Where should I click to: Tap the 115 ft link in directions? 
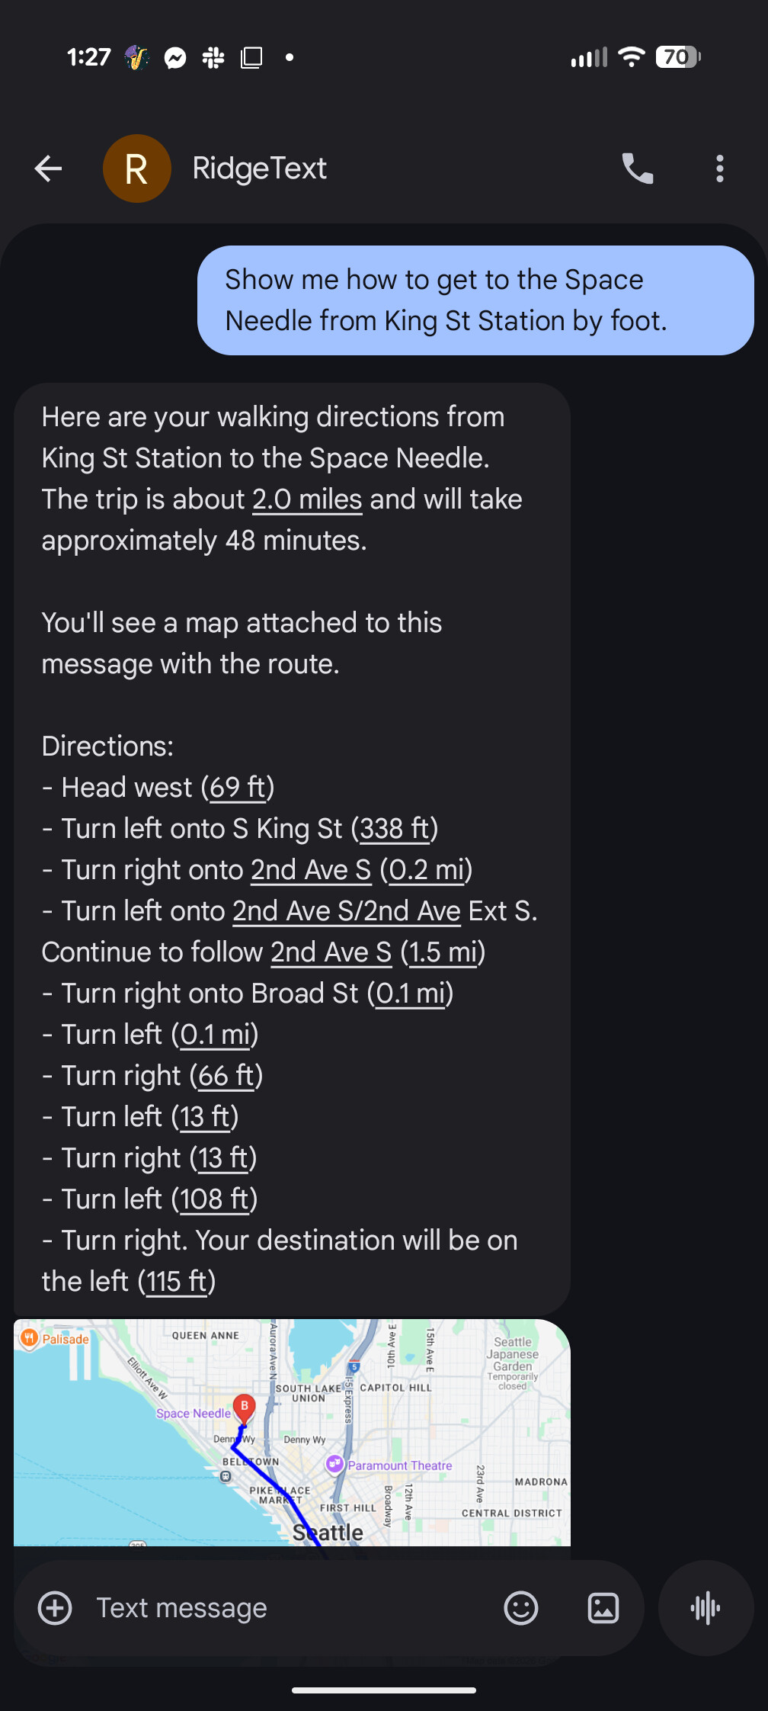click(175, 1281)
